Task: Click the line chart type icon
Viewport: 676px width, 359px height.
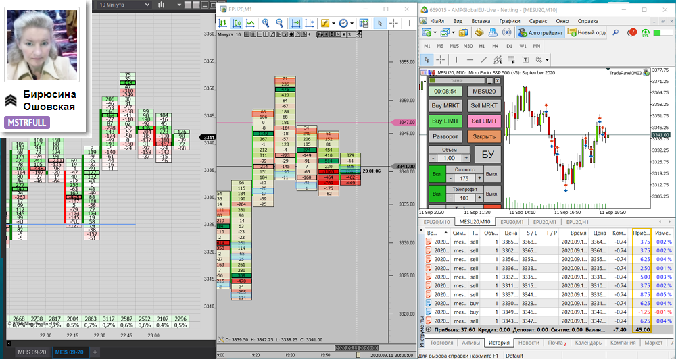Action: (250, 23)
